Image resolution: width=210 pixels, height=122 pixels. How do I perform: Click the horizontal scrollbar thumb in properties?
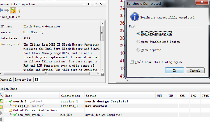pos(46,74)
